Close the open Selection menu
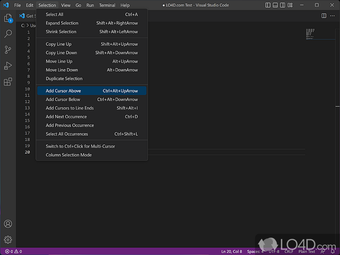Image resolution: width=340 pixels, height=255 pixels. coord(47,5)
